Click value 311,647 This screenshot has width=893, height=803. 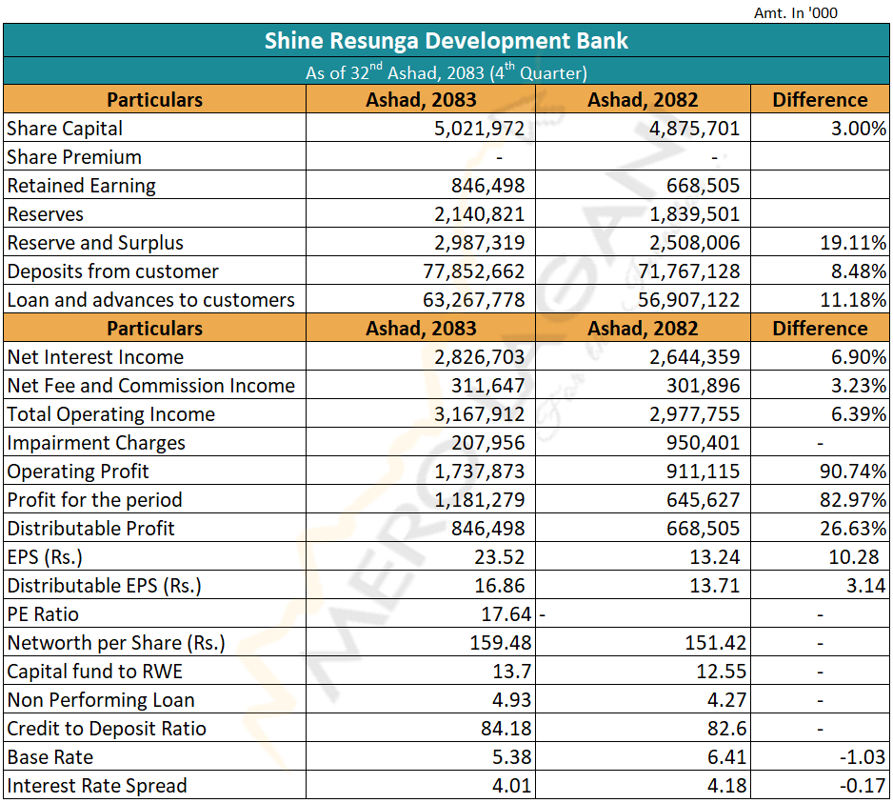488,385
